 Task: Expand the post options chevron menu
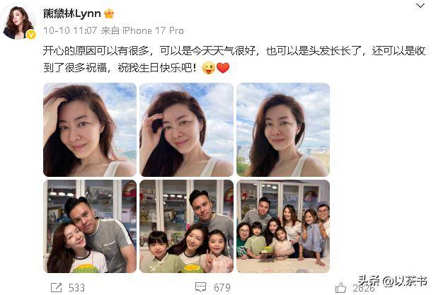[x=420, y=6]
